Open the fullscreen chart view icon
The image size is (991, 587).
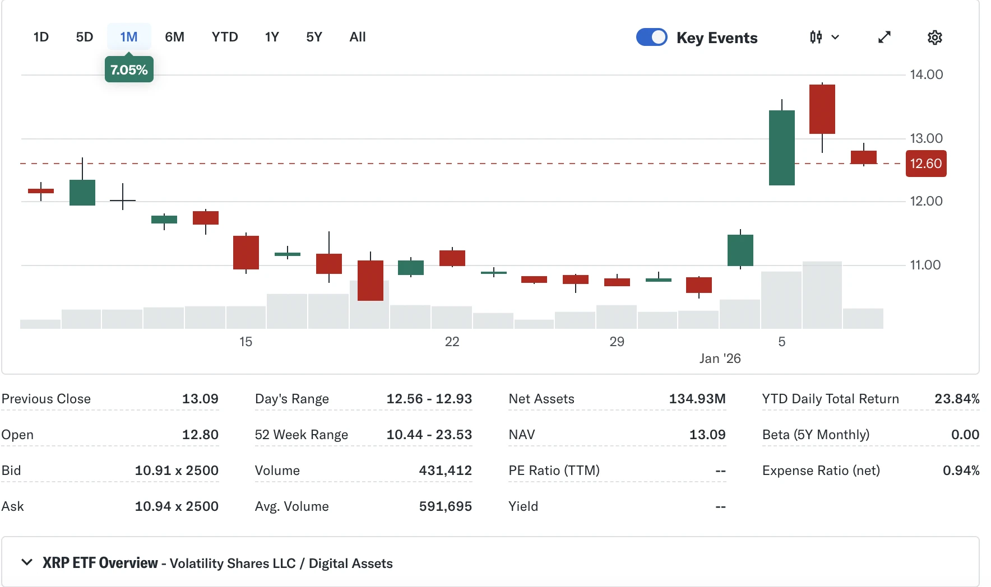[x=884, y=37]
